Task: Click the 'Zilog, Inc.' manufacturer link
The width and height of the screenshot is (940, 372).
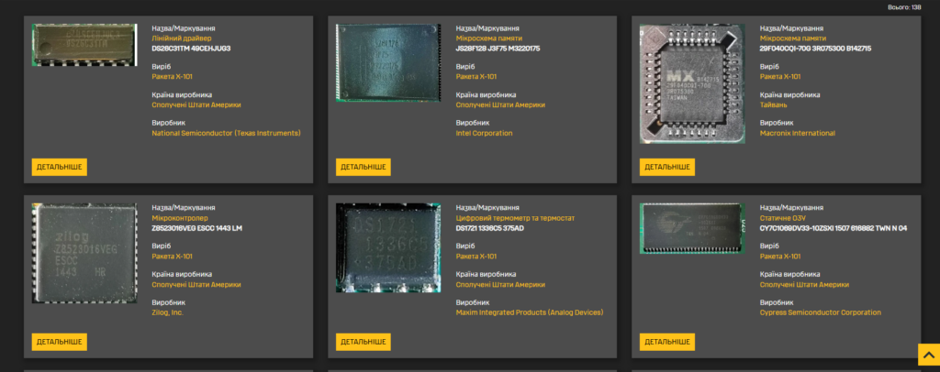Action: point(167,312)
